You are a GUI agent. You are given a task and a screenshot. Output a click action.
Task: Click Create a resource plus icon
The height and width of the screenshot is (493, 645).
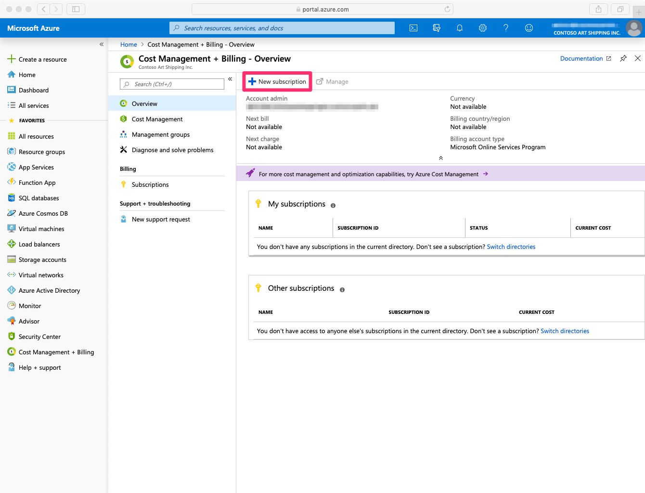point(12,59)
